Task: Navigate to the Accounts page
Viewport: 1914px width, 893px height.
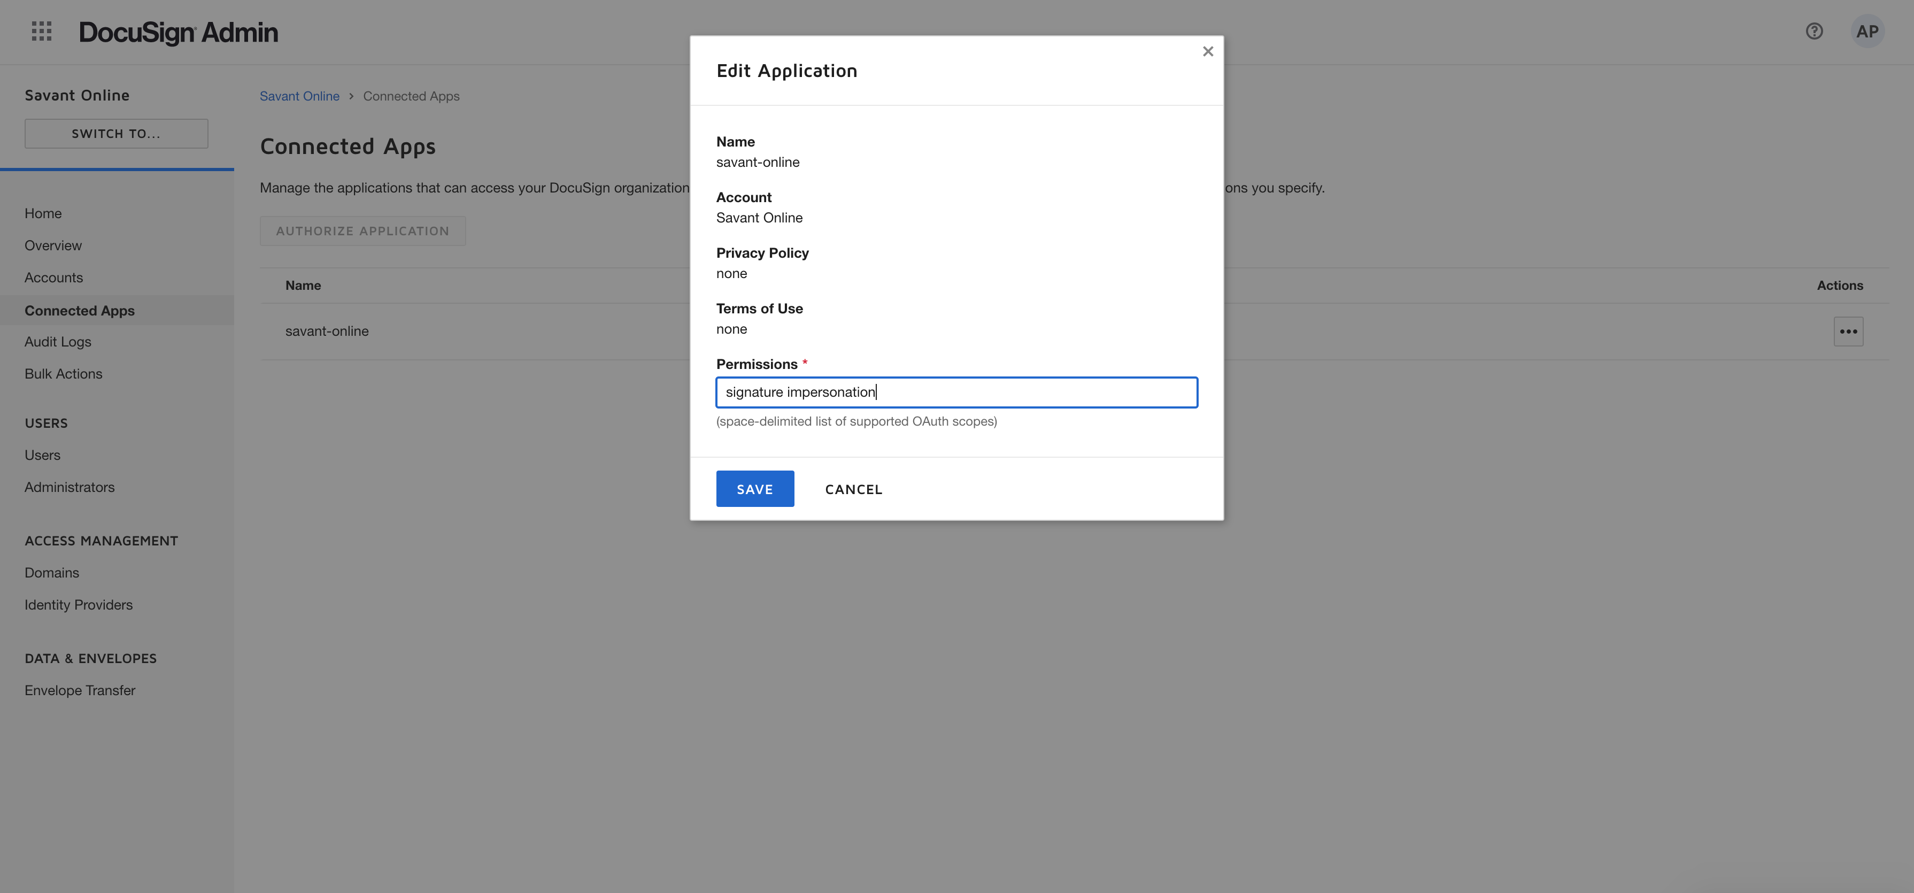Action: (53, 277)
